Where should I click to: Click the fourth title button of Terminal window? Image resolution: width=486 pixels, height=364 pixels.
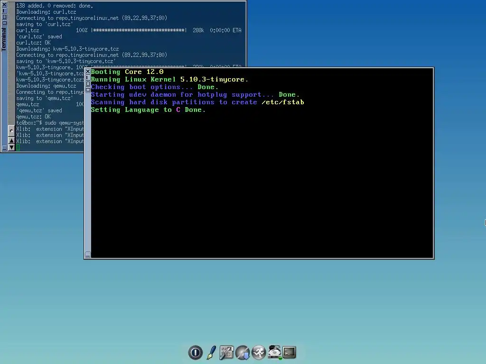point(4,23)
